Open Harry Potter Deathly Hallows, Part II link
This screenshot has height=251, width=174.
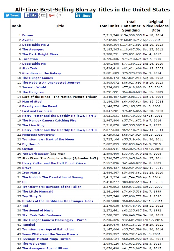tap(60, 130)
